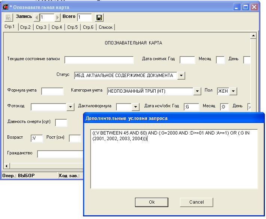Click Cancel in the query conditions dialog

click(x=196, y=202)
